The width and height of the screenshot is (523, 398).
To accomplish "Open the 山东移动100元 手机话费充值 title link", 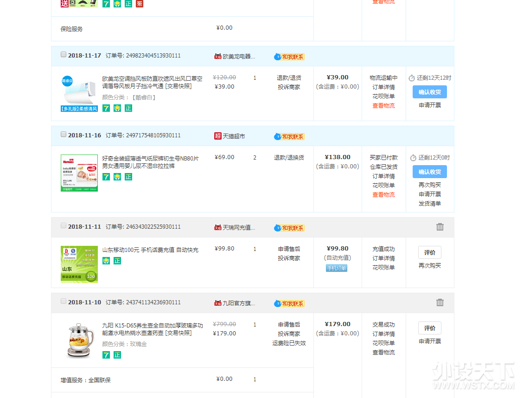I will click(150, 250).
